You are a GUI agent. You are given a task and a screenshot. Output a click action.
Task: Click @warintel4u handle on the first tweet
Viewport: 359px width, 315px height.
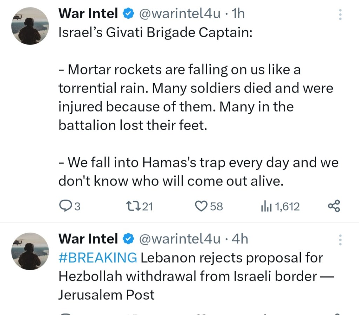click(180, 14)
